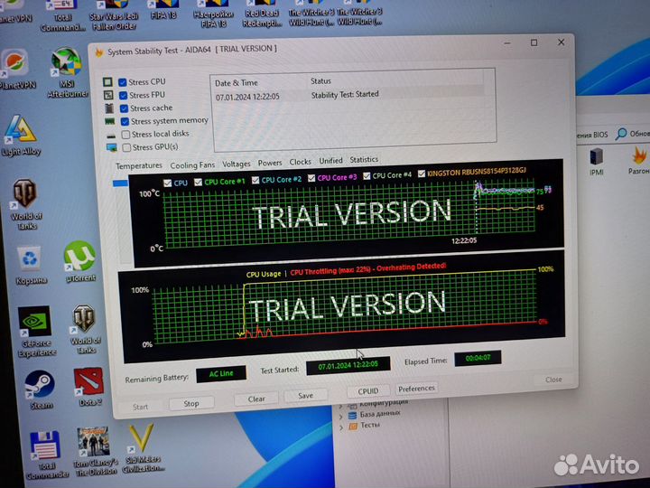Click the Date & Time column header
The width and height of the screenshot is (650, 488).
coord(236,83)
